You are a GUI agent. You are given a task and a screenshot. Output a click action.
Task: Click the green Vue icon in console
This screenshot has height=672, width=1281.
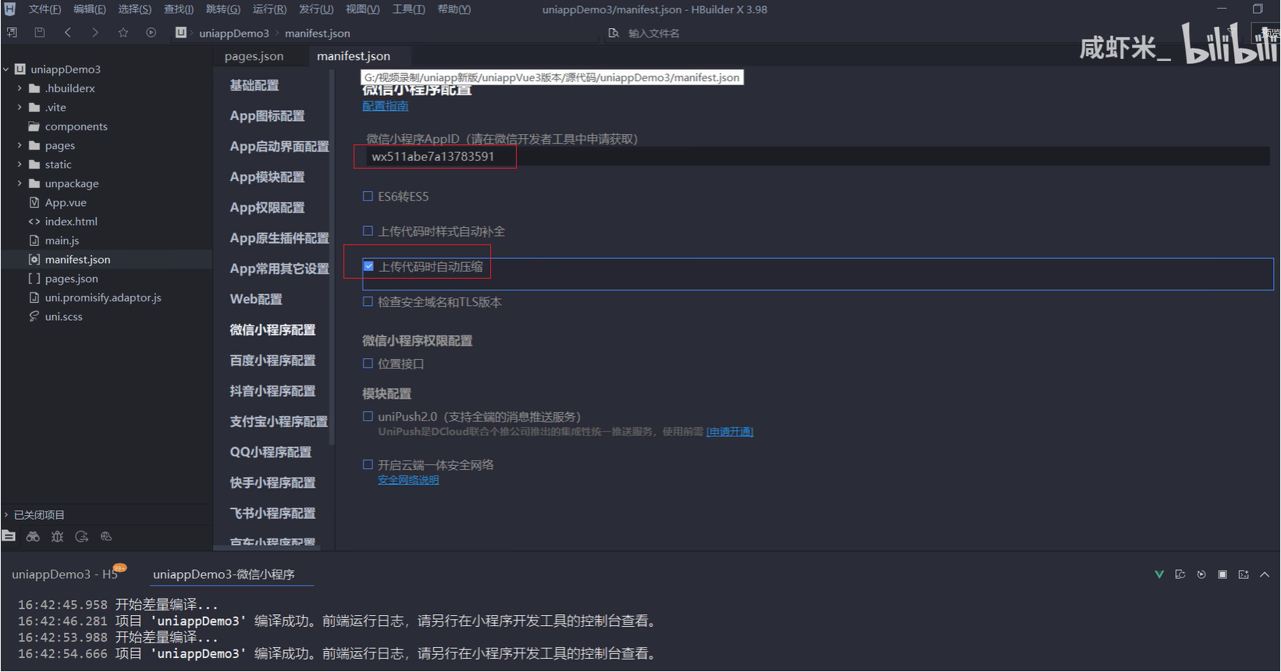pos(1159,574)
